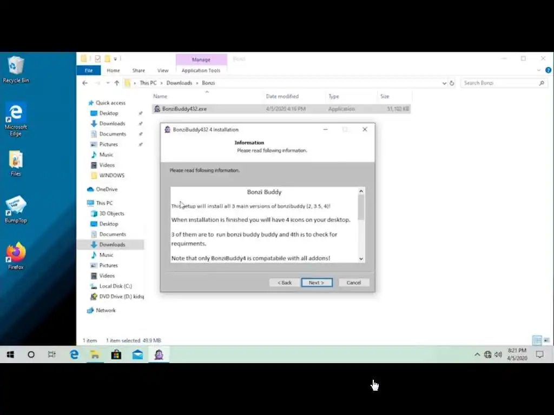Minimize the BonziBuddy installer window
Image resolution: width=554 pixels, height=415 pixels.
tap(325, 130)
